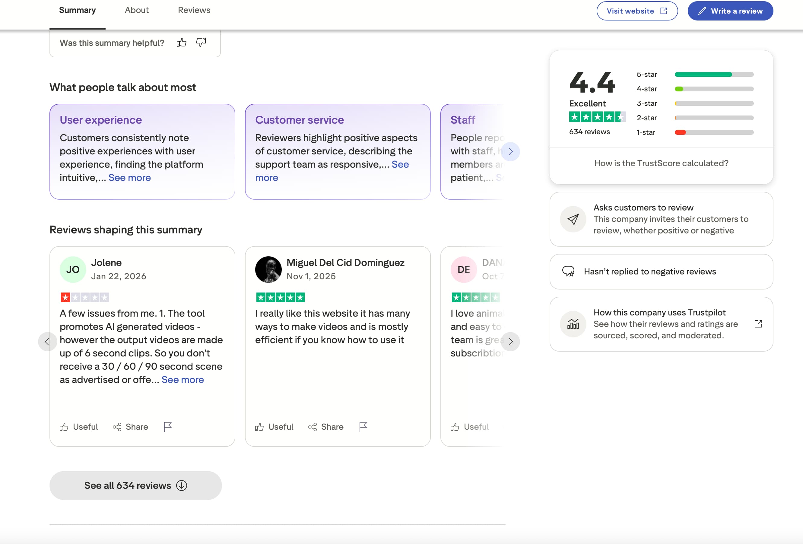Image resolution: width=803 pixels, height=544 pixels.
Task: Click reviewer name Miguel Del Cid Dominguez
Action: pyautogui.click(x=345, y=263)
